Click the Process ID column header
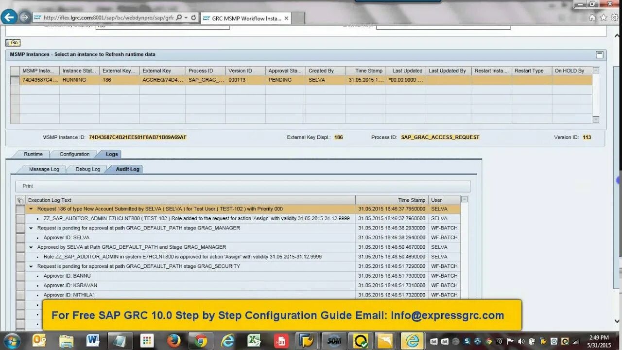The width and height of the screenshot is (622, 350). click(x=206, y=70)
